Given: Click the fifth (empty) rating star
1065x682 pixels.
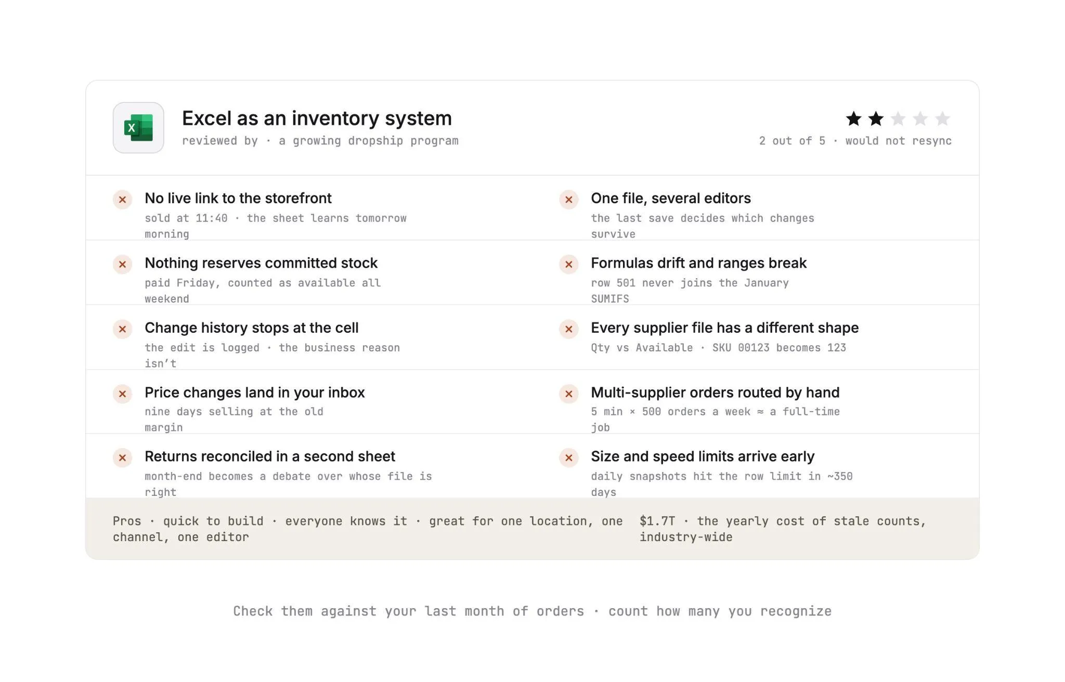Looking at the screenshot, I should (x=942, y=119).
